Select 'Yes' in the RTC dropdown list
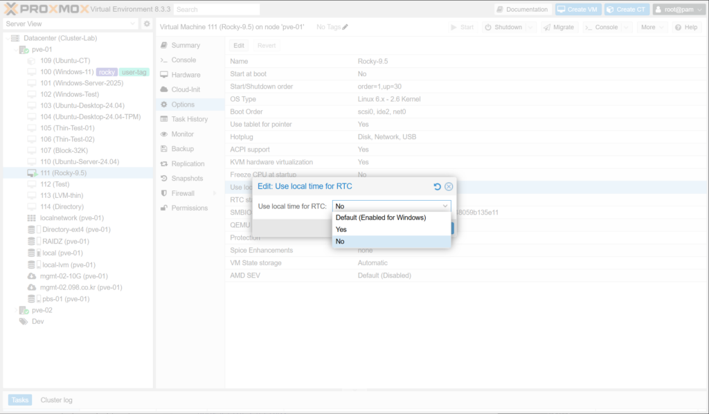Screen dimensions: 709x414 341,229
